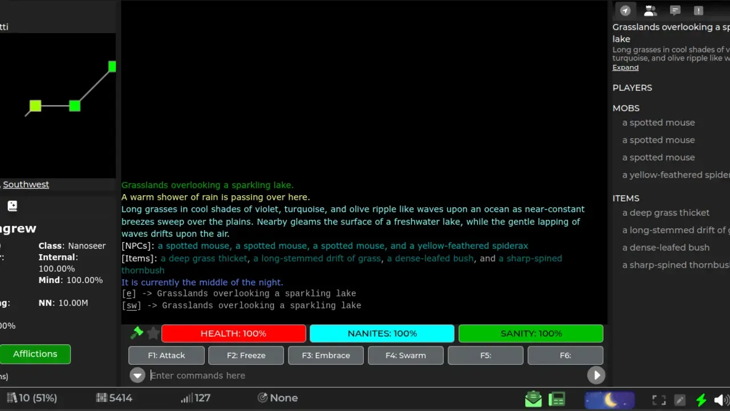
Task: Expand the room description
Action: (625, 67)
